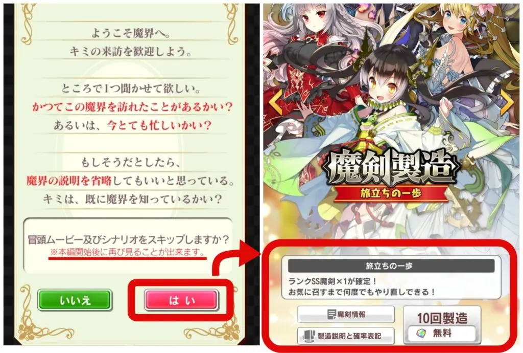
Task: Select the red 旅立ちの一歩 ribbon banner
Action: click(391, 194)
